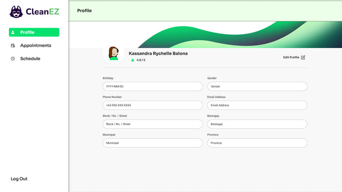Click the calendar icon beside Appointments
342x192 pixels.
13,46
